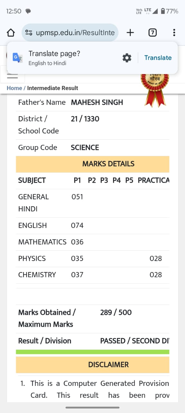Image resolution: width=185 pixels, height=413 pixels.
Task: Open the hamburger navigation menu
Action: pyautogui.click(x=12, y=76)
